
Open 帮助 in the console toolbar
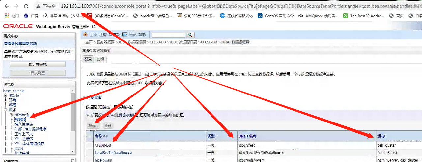point(142,35)
